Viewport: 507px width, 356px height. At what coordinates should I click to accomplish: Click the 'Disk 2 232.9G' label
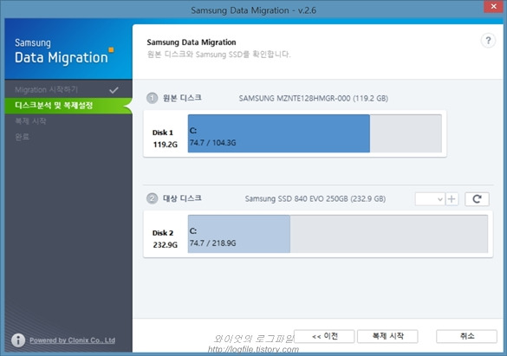(165, 239)
